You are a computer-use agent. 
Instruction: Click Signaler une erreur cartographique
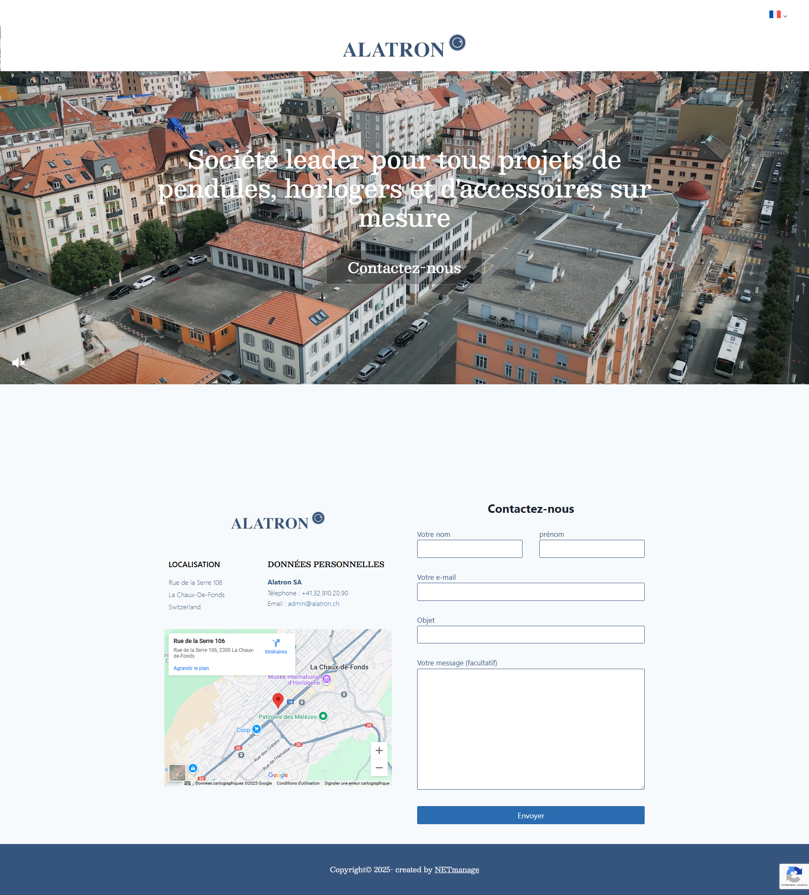357,783
